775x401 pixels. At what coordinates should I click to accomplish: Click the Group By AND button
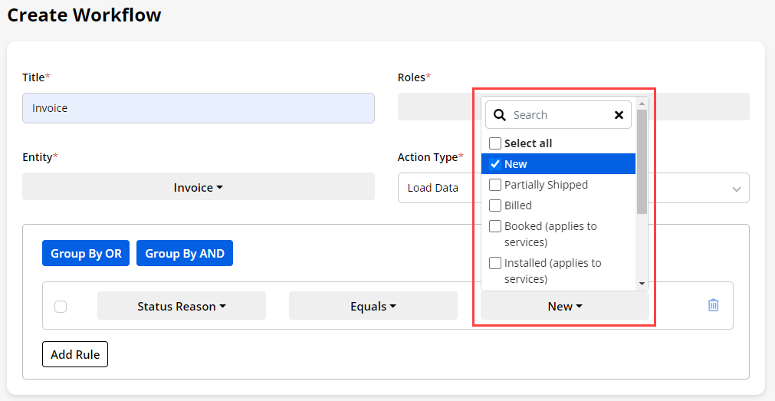point(184,254)
